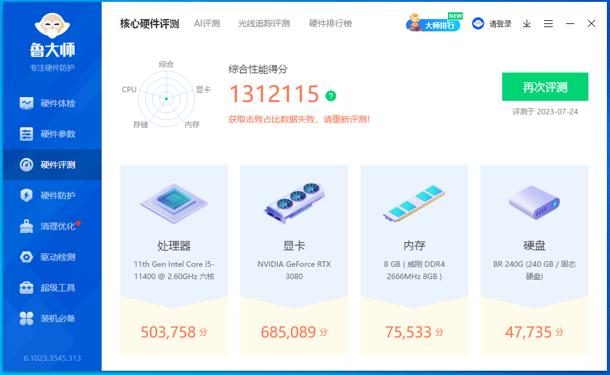The height and width of the screenshot is (375, 610).
Task: Close the 鲁大师 window
Action: (x=592, y=24)
